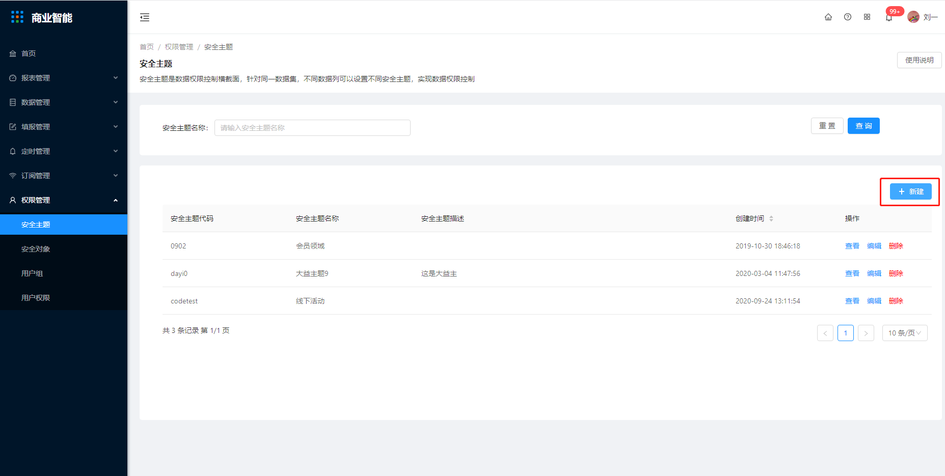Open the help question mark icon
The height and width of the screenshot is (476, 945).
[848, 17]
